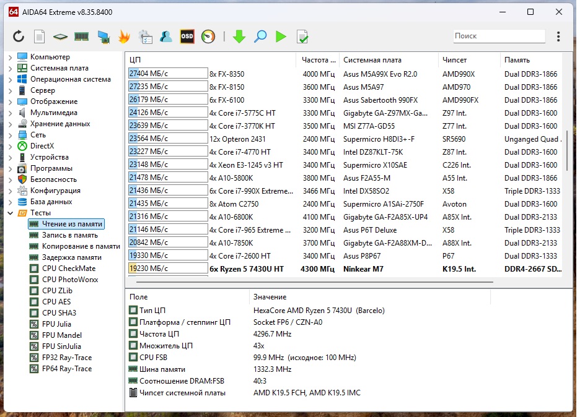Sort by the Чипсет column header
The width and height of the screenshot is (580, 417).
point(469,60)
